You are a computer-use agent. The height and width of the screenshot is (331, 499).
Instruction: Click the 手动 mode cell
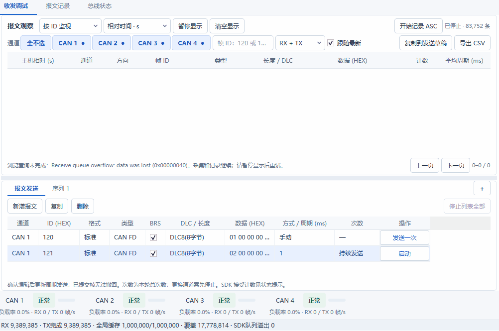pyautogui.click(x=304, y=237)
